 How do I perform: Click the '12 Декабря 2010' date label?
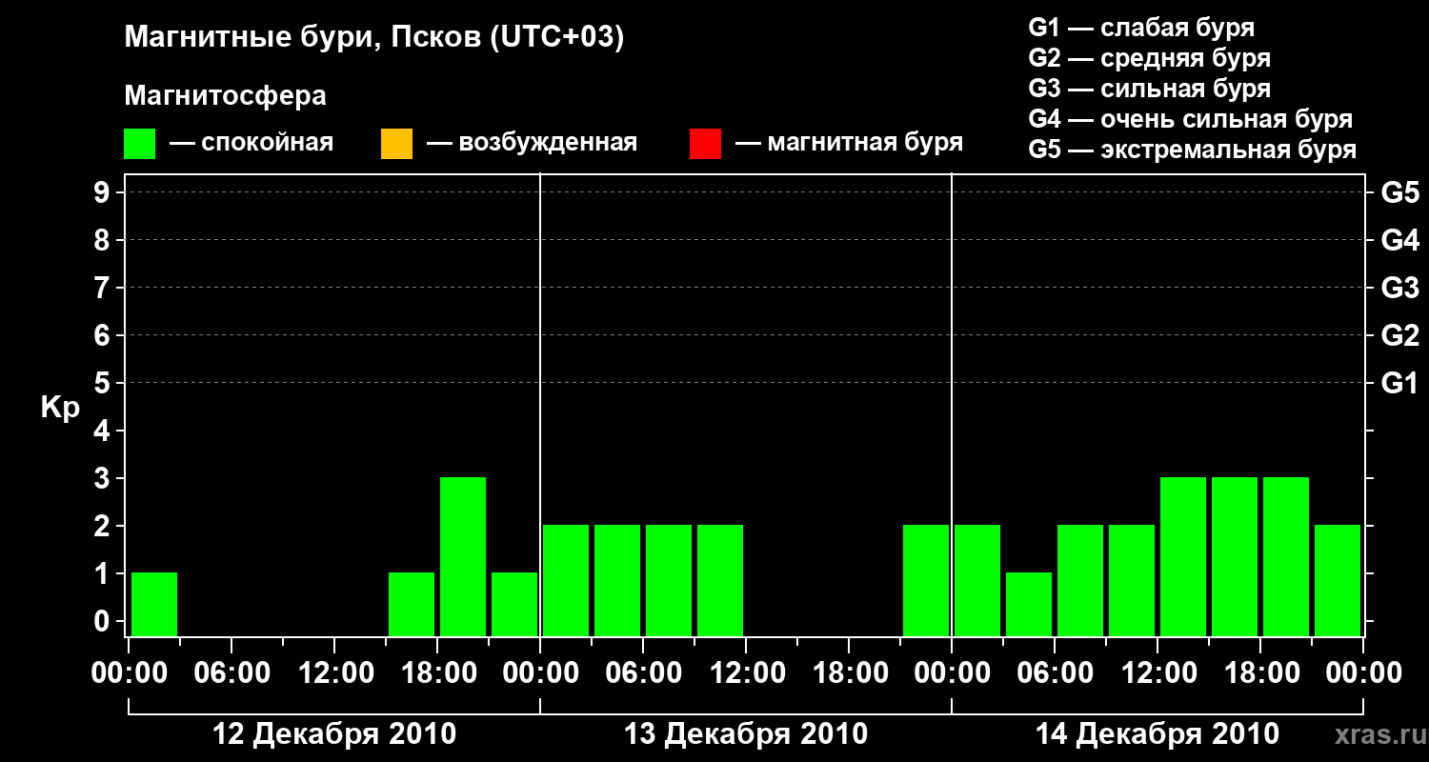pyautogui.click(x=333, y=734)
